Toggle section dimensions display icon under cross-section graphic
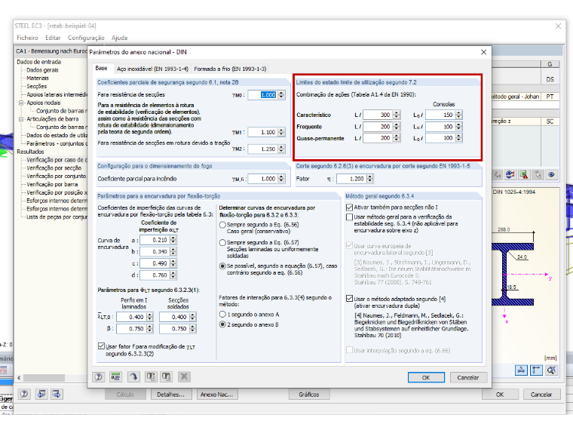 tap(521, 370)
